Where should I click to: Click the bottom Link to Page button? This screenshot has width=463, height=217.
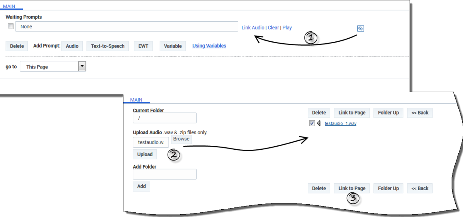pyautogui.click(x=352, y=188)
